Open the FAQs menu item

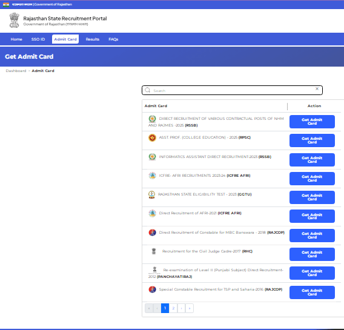(x=113, y=39)
